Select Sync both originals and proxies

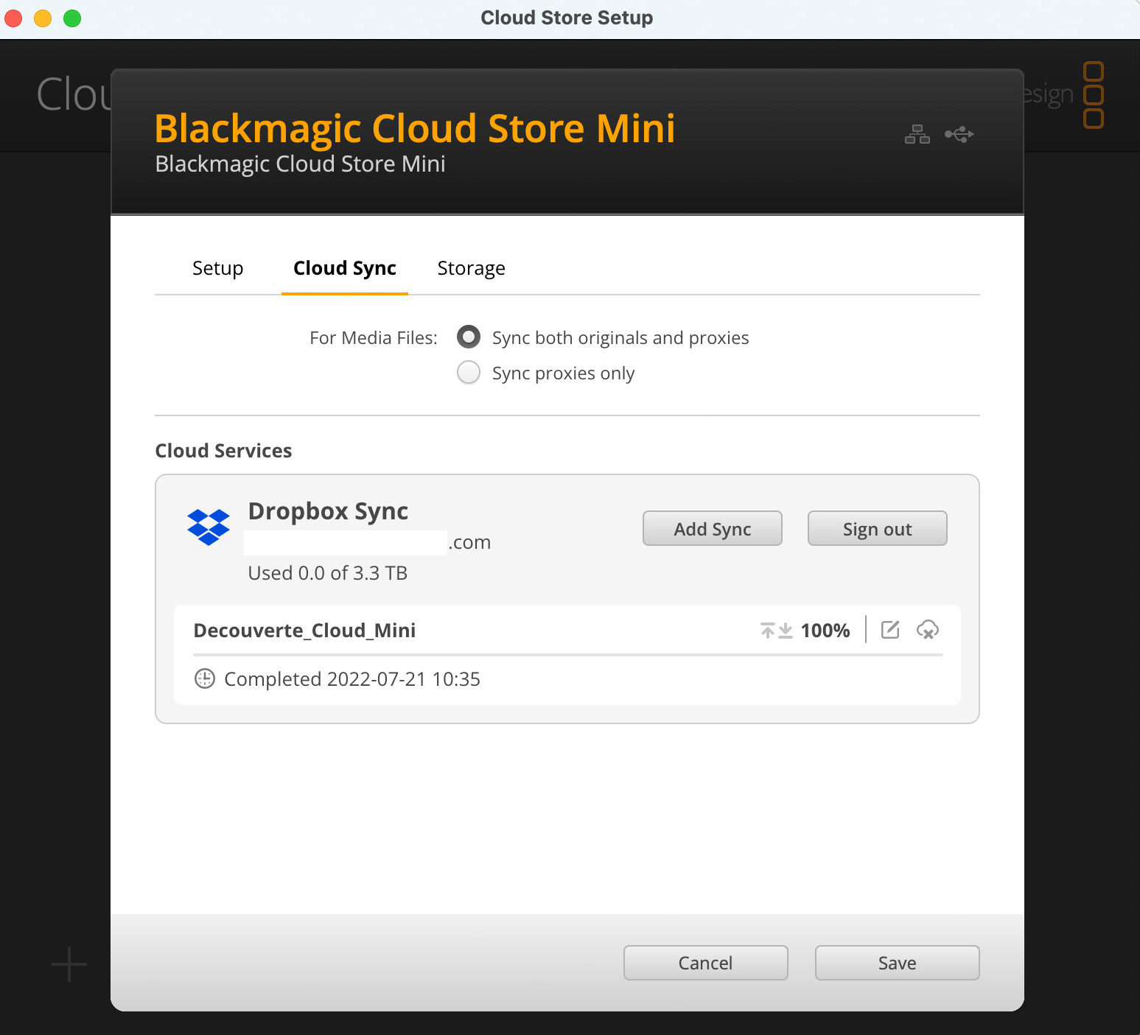[x=469, y=337]
